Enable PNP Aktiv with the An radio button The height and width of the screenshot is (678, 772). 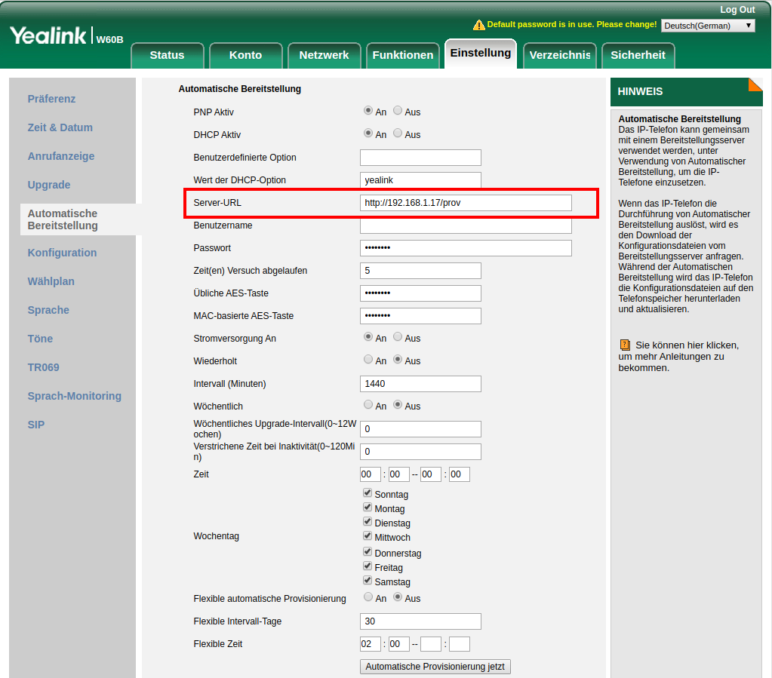coord(368,112)
